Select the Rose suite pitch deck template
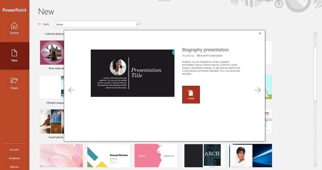Screen dimensions: 322x170 tap(53, 53)
